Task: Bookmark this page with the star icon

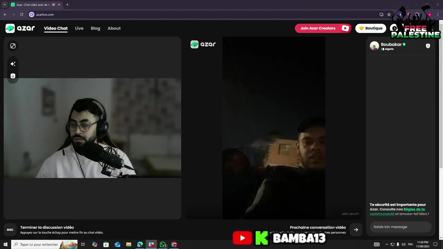Action: pyautogui.click(x=389, y=15)
